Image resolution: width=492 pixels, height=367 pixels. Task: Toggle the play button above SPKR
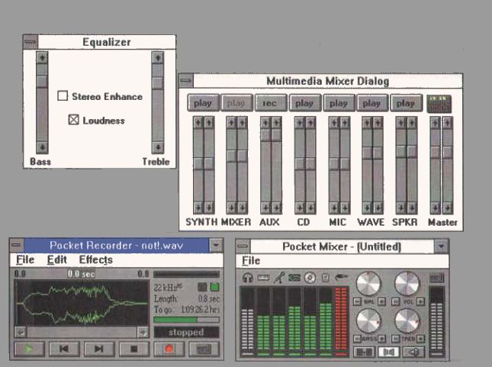click(x=406, y=103)
